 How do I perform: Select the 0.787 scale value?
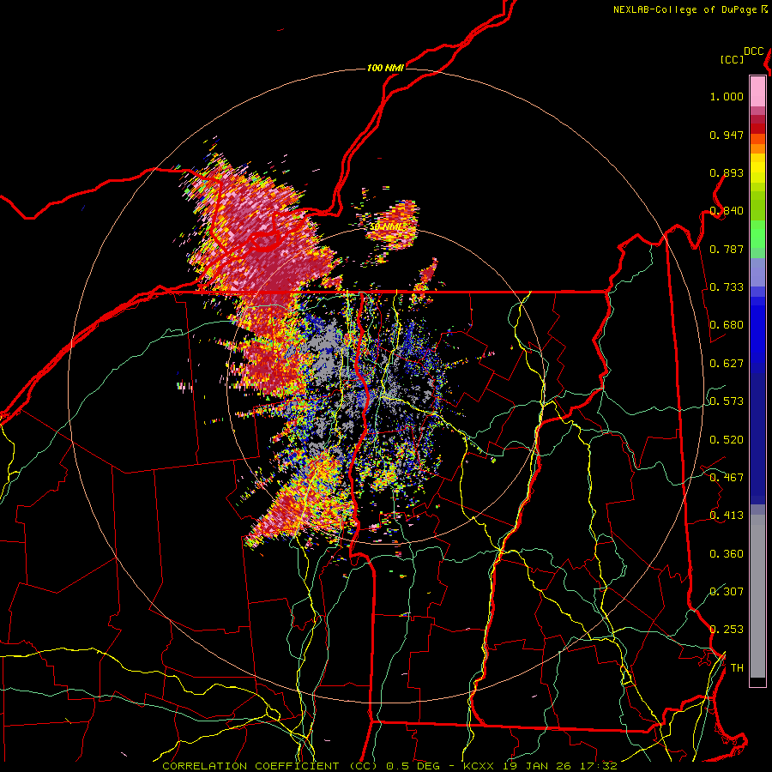click(x=727, y=249)
